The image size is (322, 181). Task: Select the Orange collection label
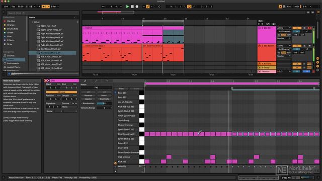pyautogui.click(x=11, y=25)
